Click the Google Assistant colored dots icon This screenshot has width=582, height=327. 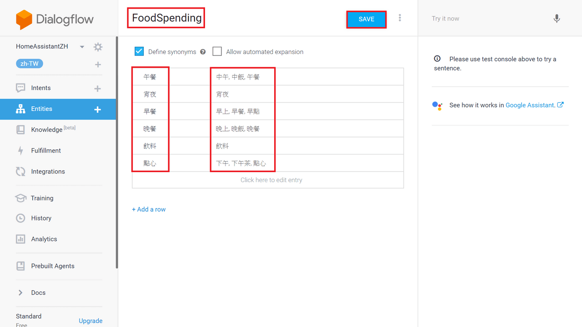point(437,105)
